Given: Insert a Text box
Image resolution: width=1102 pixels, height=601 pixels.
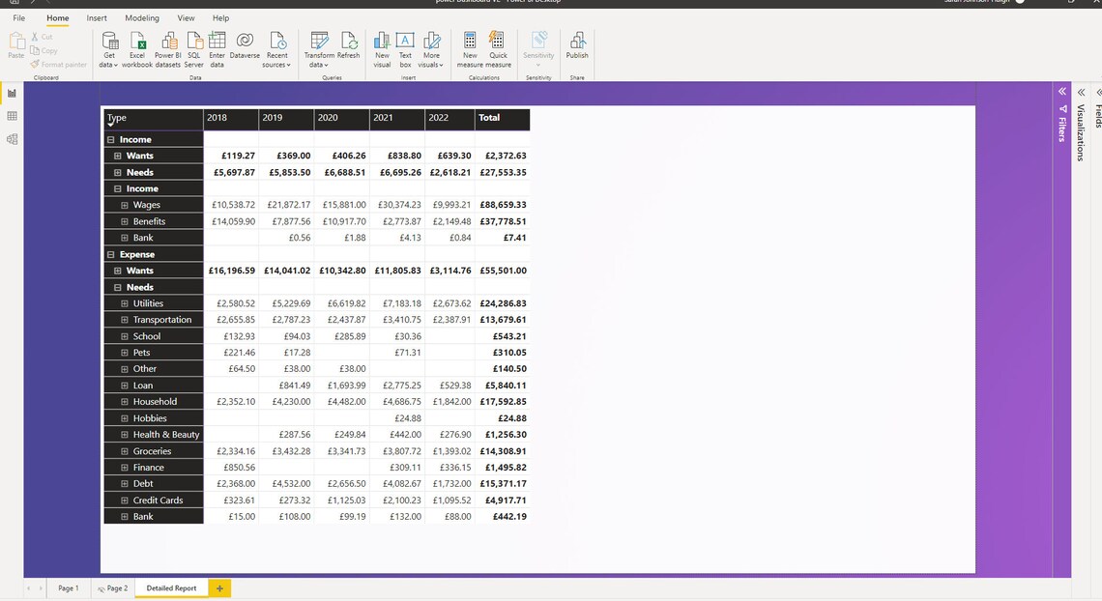Looking at the screenshot, I should tap(405, 48).
